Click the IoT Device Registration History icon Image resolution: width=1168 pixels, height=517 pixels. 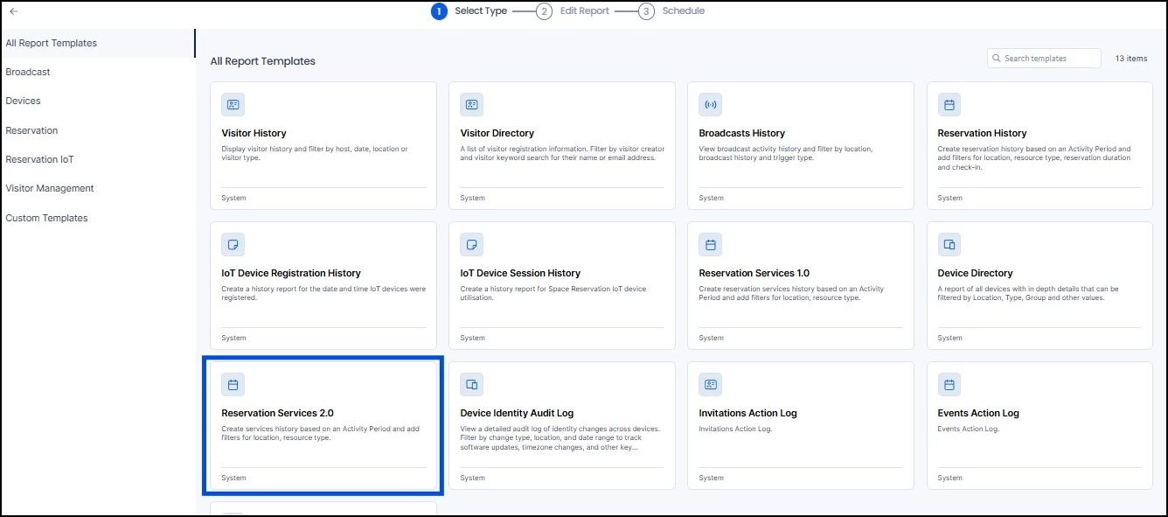pyautogui.click(x=233, y=245)
